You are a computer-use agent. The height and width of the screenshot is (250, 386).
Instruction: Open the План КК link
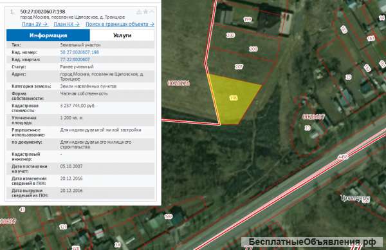tap(67, 24)
